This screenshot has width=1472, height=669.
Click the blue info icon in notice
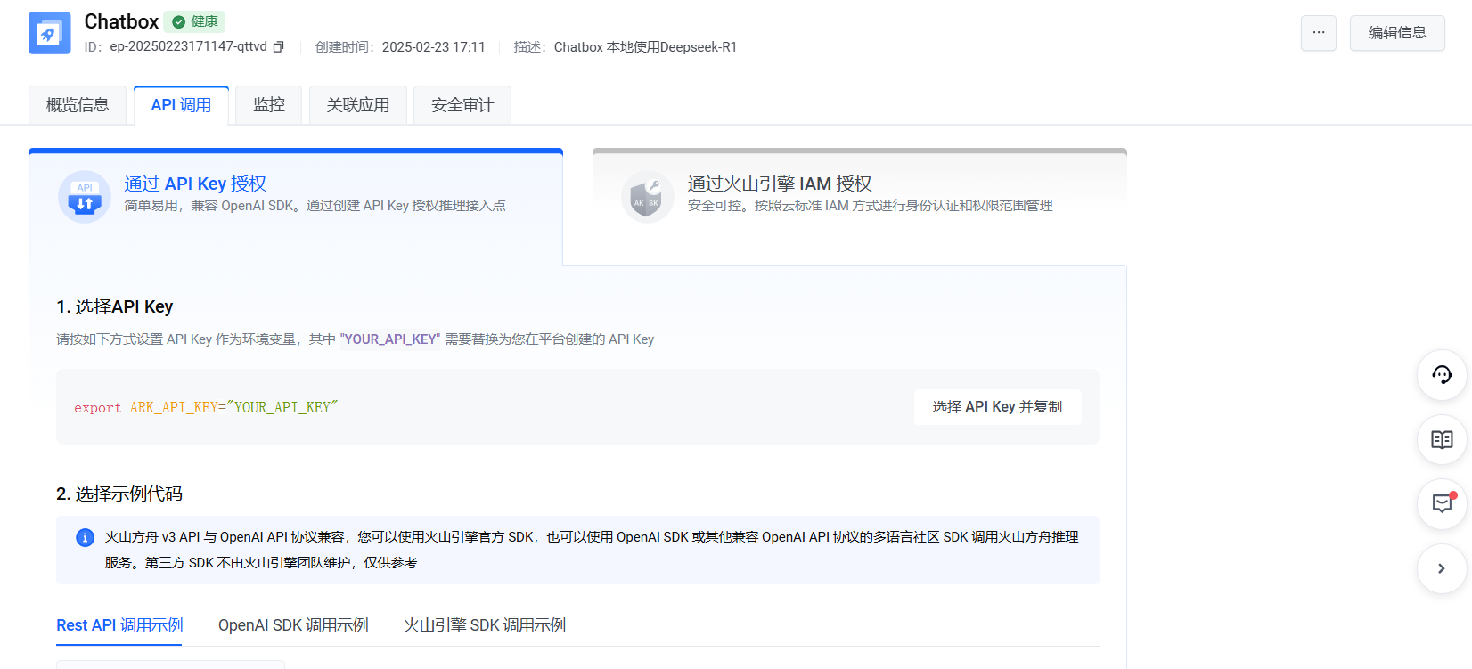[x=85, y=537]
